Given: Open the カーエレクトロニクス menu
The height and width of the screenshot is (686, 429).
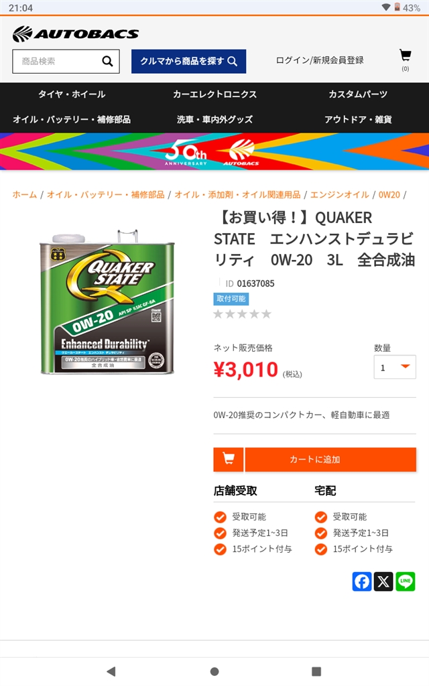Looking at the screenshot, I should click(x=214, y=94).
